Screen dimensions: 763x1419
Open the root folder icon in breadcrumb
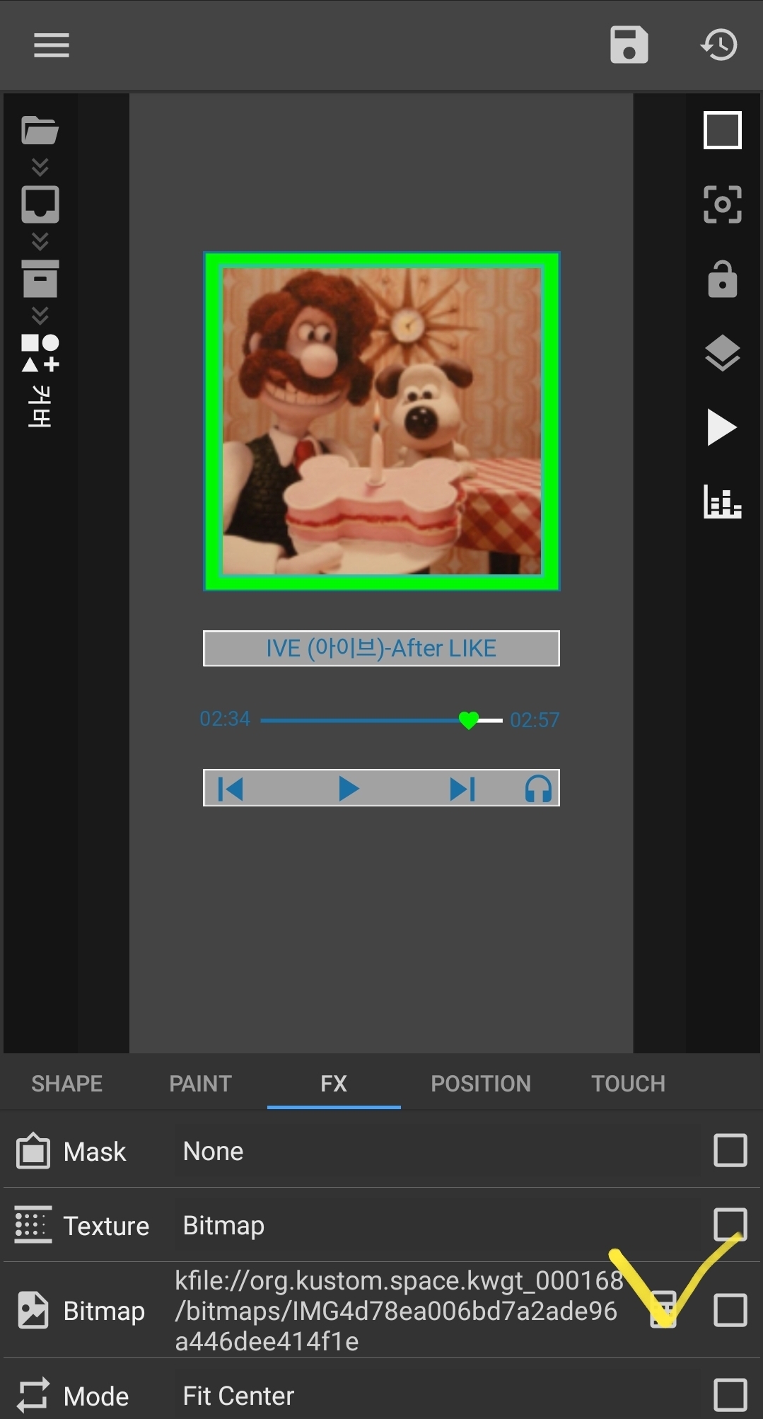point(40,131)
